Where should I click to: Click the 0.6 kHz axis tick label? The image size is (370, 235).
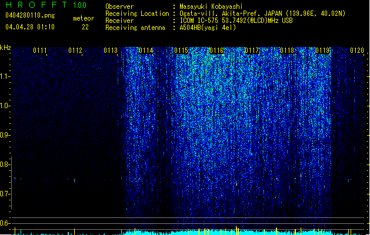click(x=5, y=223)
